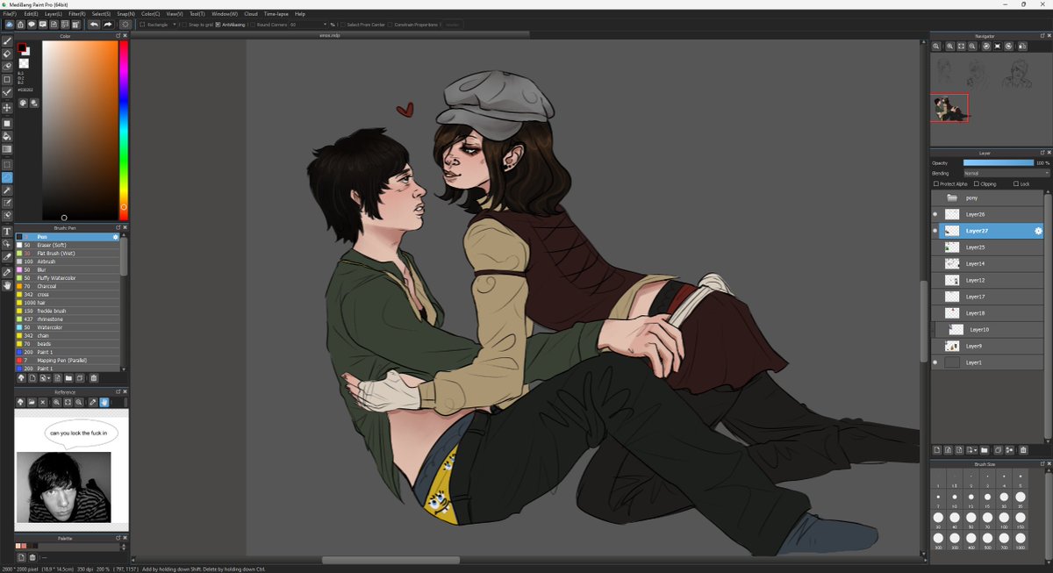Open the Layer menu
The image size is (1053, 573).
(53, 14)
